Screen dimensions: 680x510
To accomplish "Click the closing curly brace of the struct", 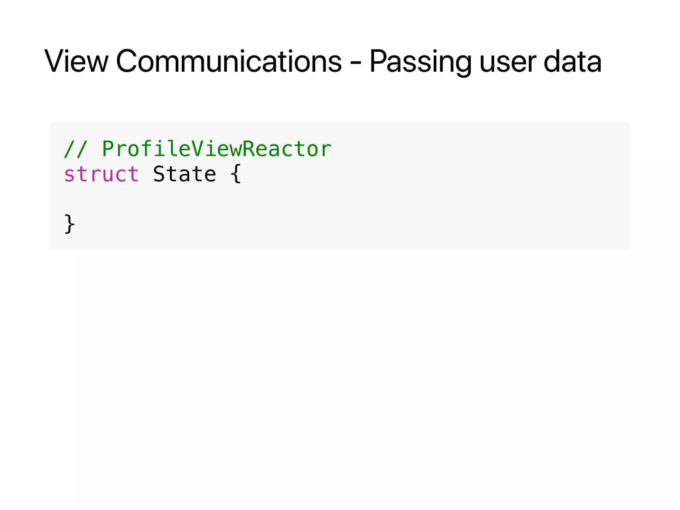I will (x=69, y=224).
